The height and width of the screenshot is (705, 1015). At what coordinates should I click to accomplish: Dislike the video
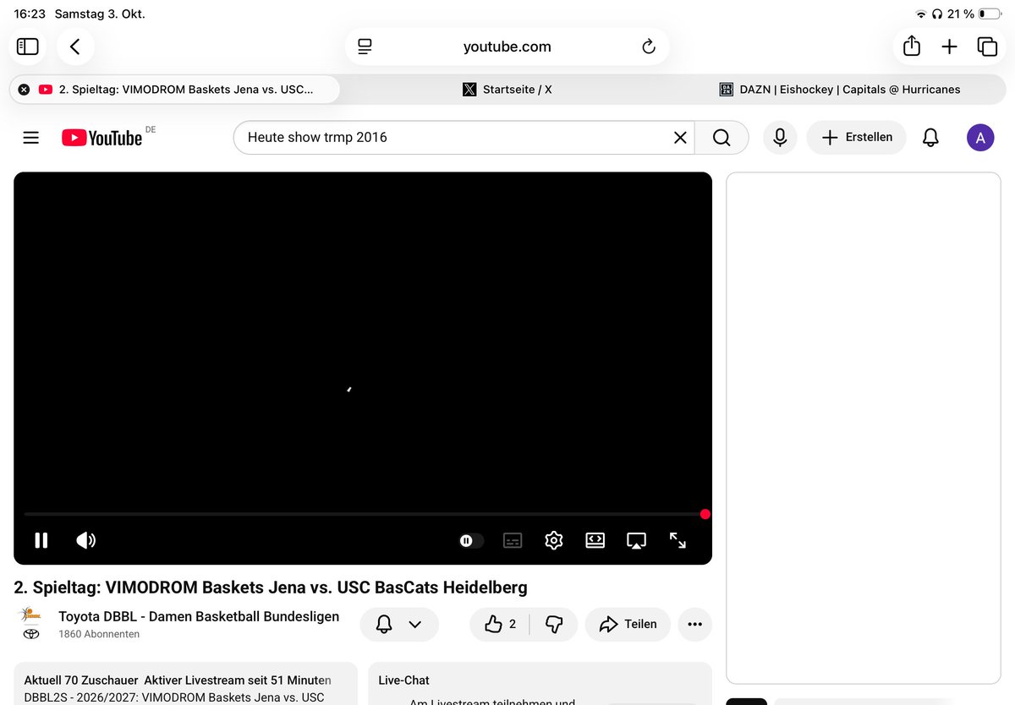[x=554, y=625]
